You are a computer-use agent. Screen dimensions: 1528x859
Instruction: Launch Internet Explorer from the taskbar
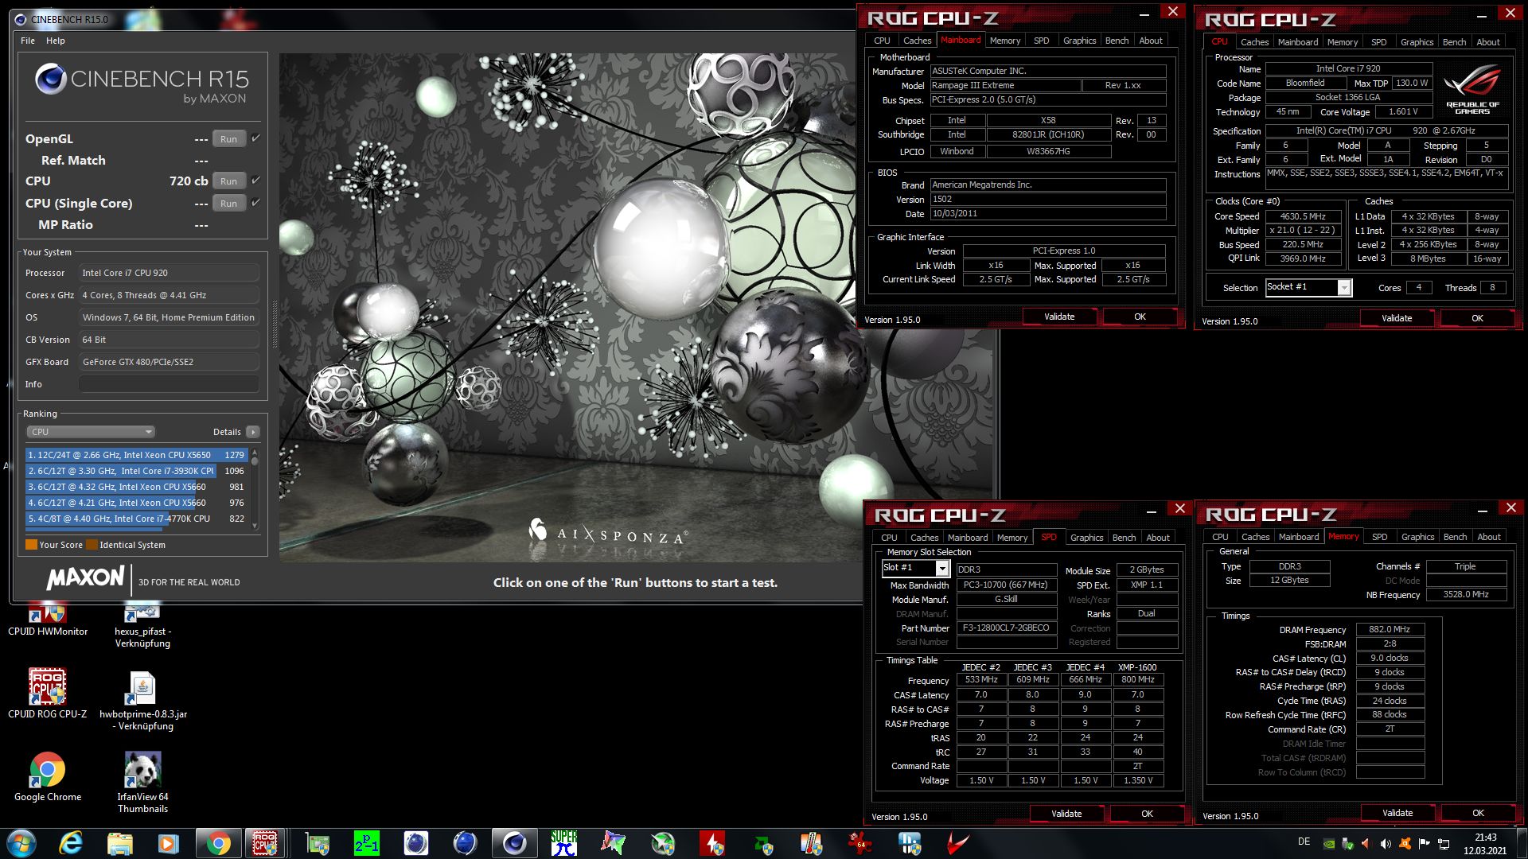click(x=71, y=843)
